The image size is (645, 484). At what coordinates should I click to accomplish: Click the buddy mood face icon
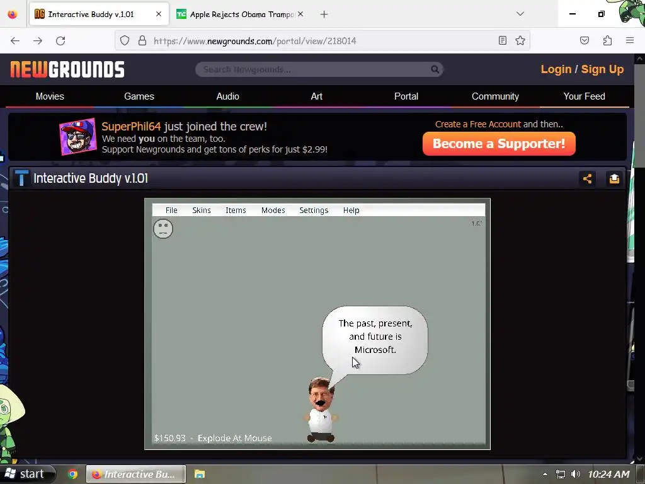click(163, 229)
